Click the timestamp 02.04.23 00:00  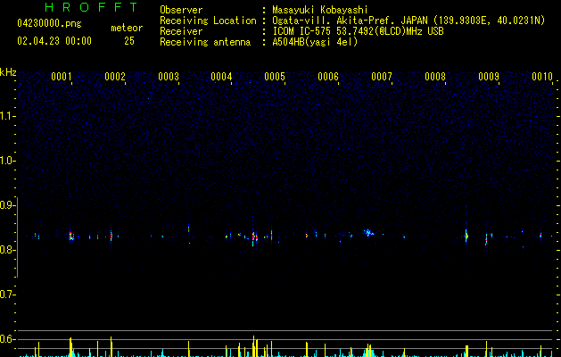(x=54, y=41)
